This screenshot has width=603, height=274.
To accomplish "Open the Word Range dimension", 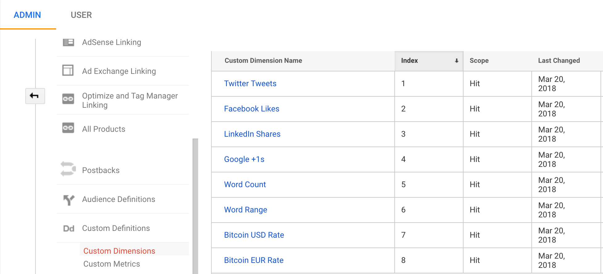I will [x=246, y=210].
